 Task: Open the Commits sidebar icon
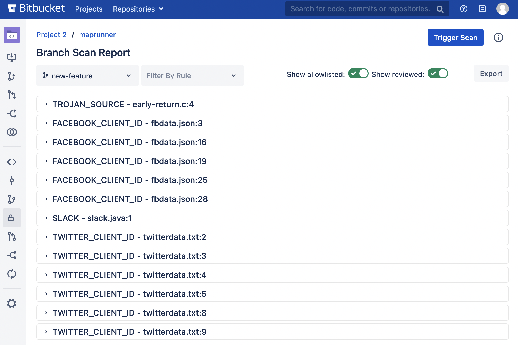pyautogui.click(x=12, y=180)
